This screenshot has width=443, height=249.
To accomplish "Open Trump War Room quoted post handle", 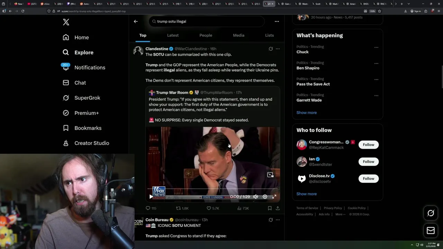I will tap(216, 93).
